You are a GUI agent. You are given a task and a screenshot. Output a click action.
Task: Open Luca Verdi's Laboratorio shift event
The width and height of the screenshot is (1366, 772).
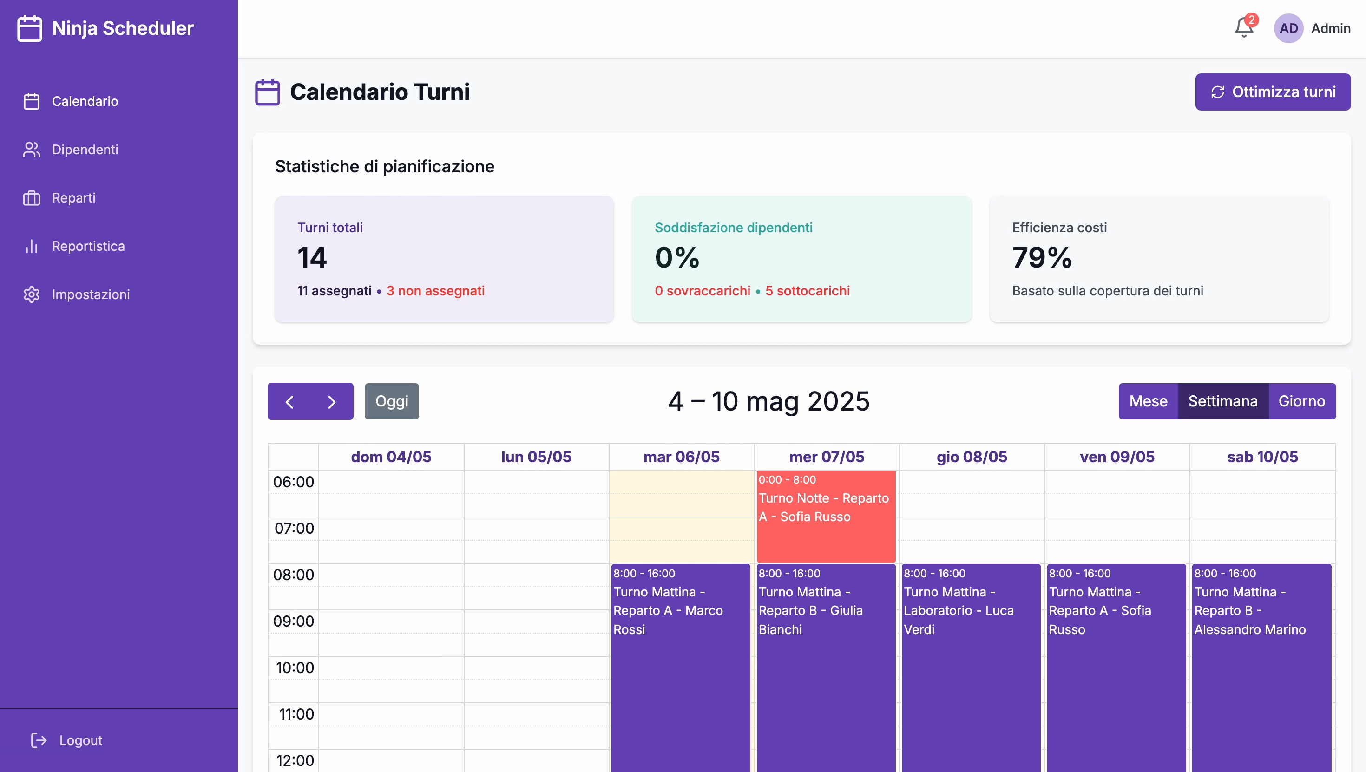pyautogui.click(x=971, y=663)
